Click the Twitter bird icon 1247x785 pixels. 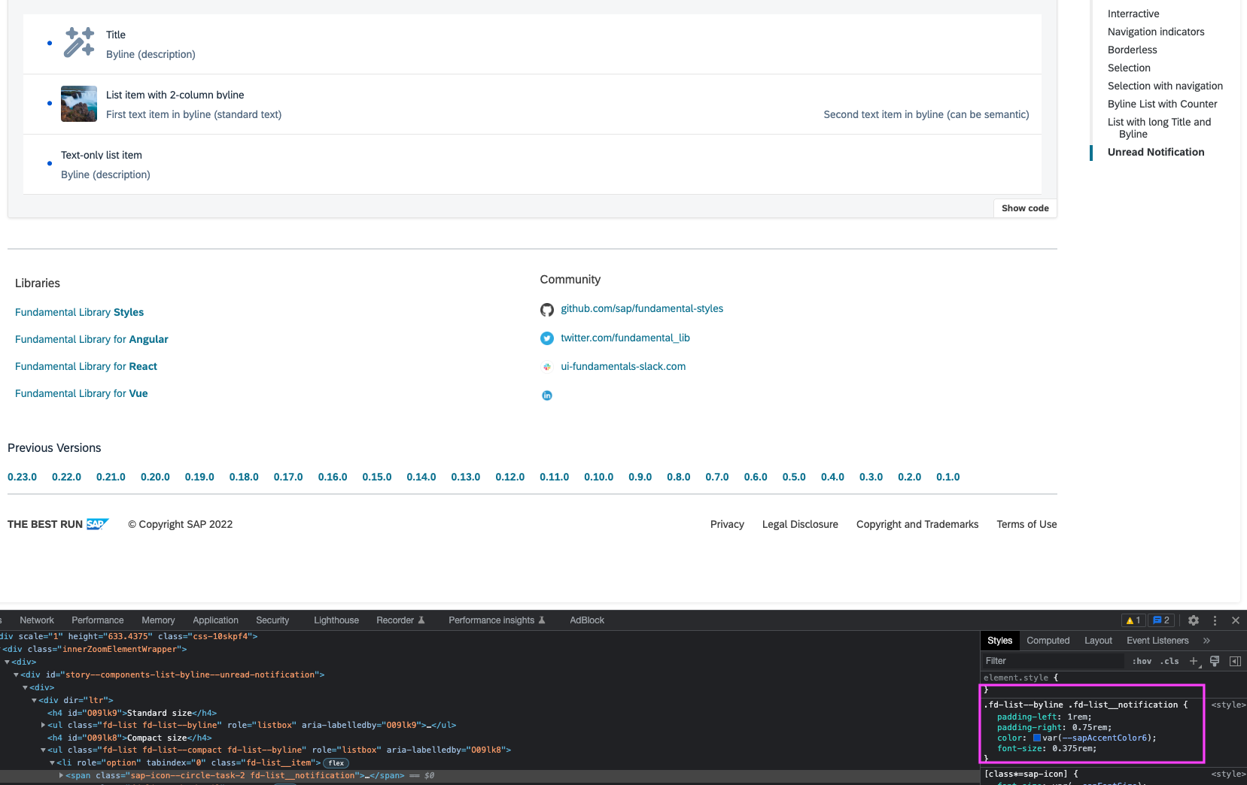[x=547, y=338]
